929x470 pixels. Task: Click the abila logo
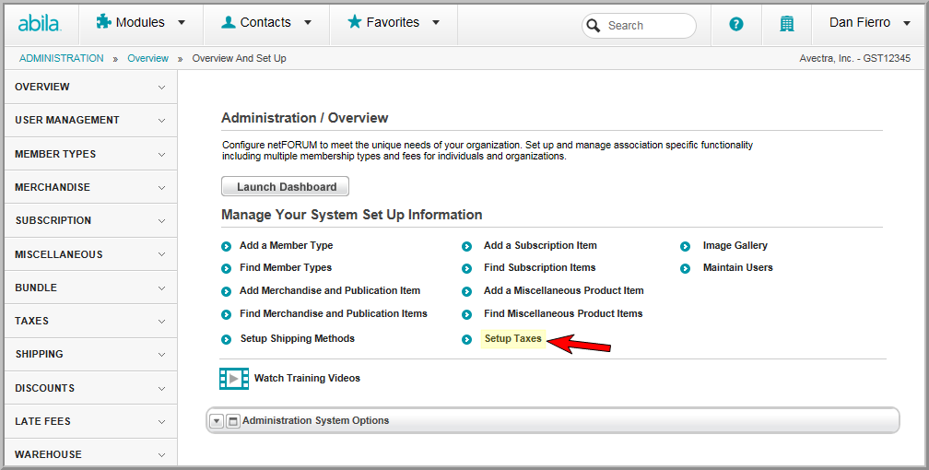(39, 24)
